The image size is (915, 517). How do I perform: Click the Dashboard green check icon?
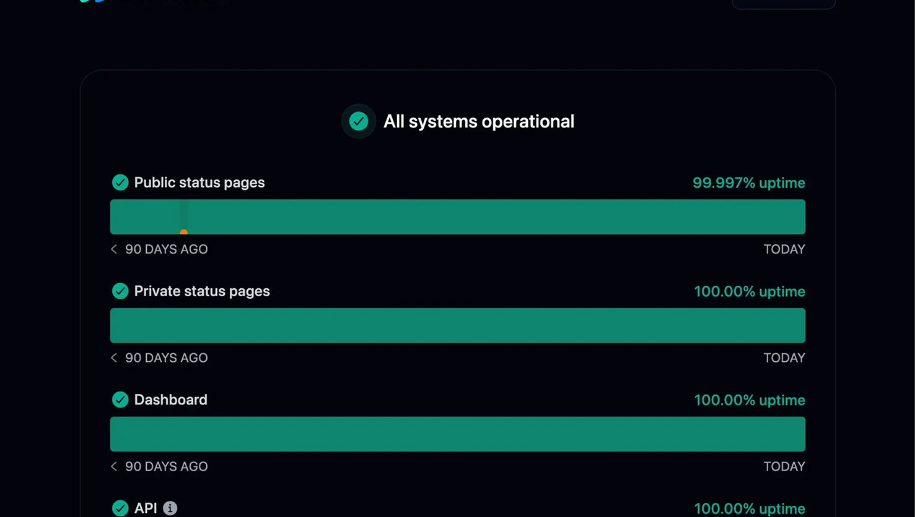tap(120, 399)
